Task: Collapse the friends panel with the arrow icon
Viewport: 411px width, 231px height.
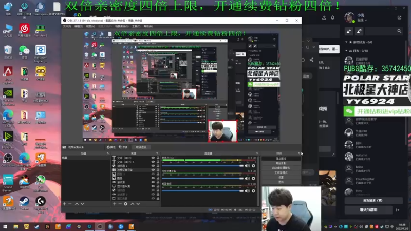Action: (x=398, y=210)
